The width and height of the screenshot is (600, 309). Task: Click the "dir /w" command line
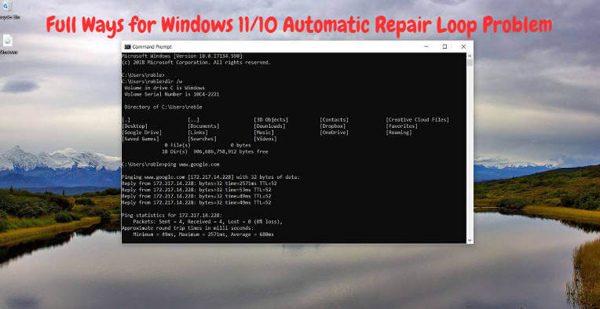pos(152,82)
